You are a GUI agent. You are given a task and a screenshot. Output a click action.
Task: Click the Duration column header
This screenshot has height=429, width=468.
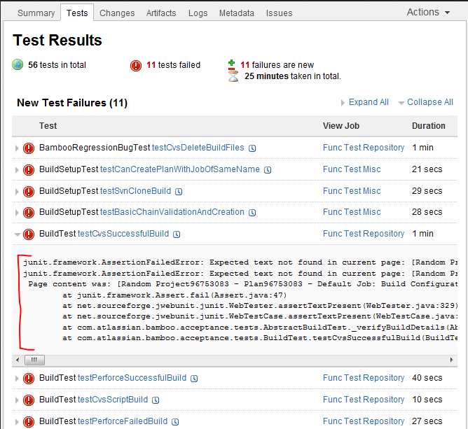pyautogui.click(x=429, y=126)
